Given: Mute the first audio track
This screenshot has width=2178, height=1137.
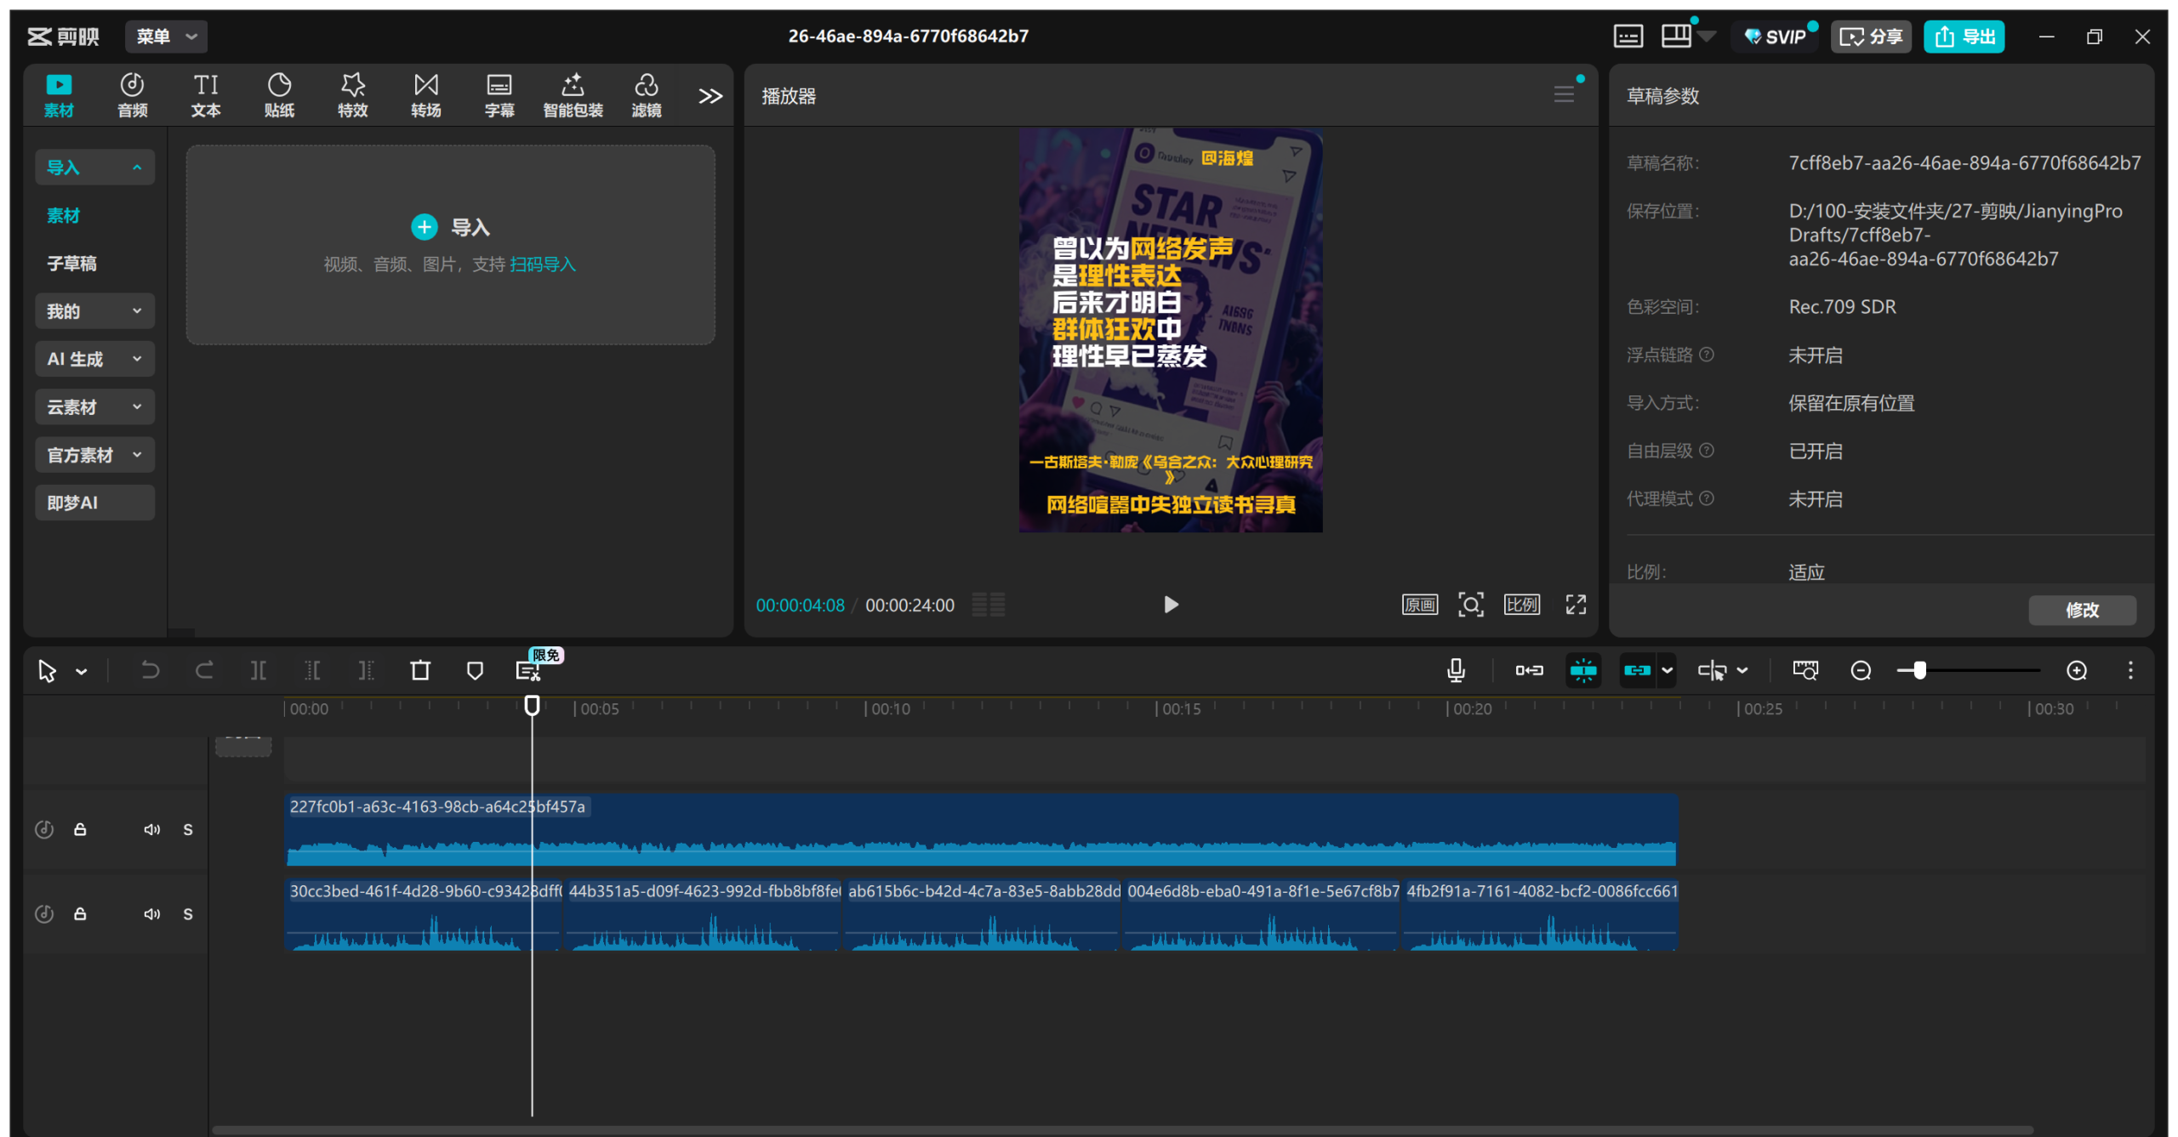Looking at the screenshot, I should 151,829.
